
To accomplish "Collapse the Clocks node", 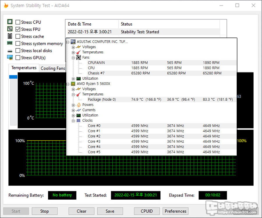I will 73,121.
